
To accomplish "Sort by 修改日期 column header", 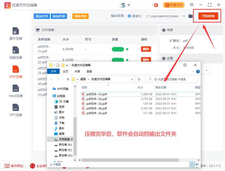I will click(x=161, y=88).
